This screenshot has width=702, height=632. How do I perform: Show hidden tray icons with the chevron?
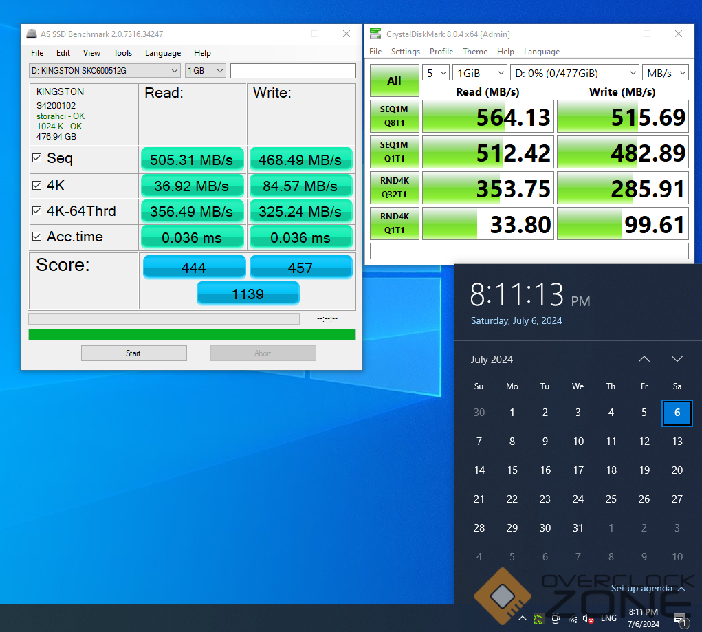523,619
